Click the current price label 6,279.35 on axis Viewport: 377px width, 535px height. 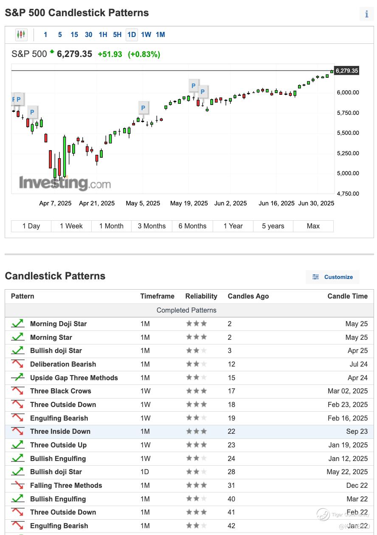coord(347,71)
